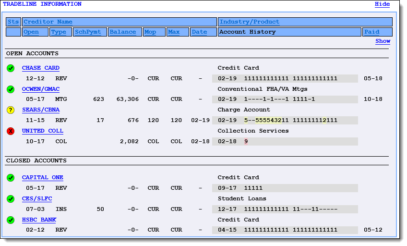Click the MTG type for OCWEN/GMAC
The width and height of the screenshot is (407, 246).
(61, 99)
